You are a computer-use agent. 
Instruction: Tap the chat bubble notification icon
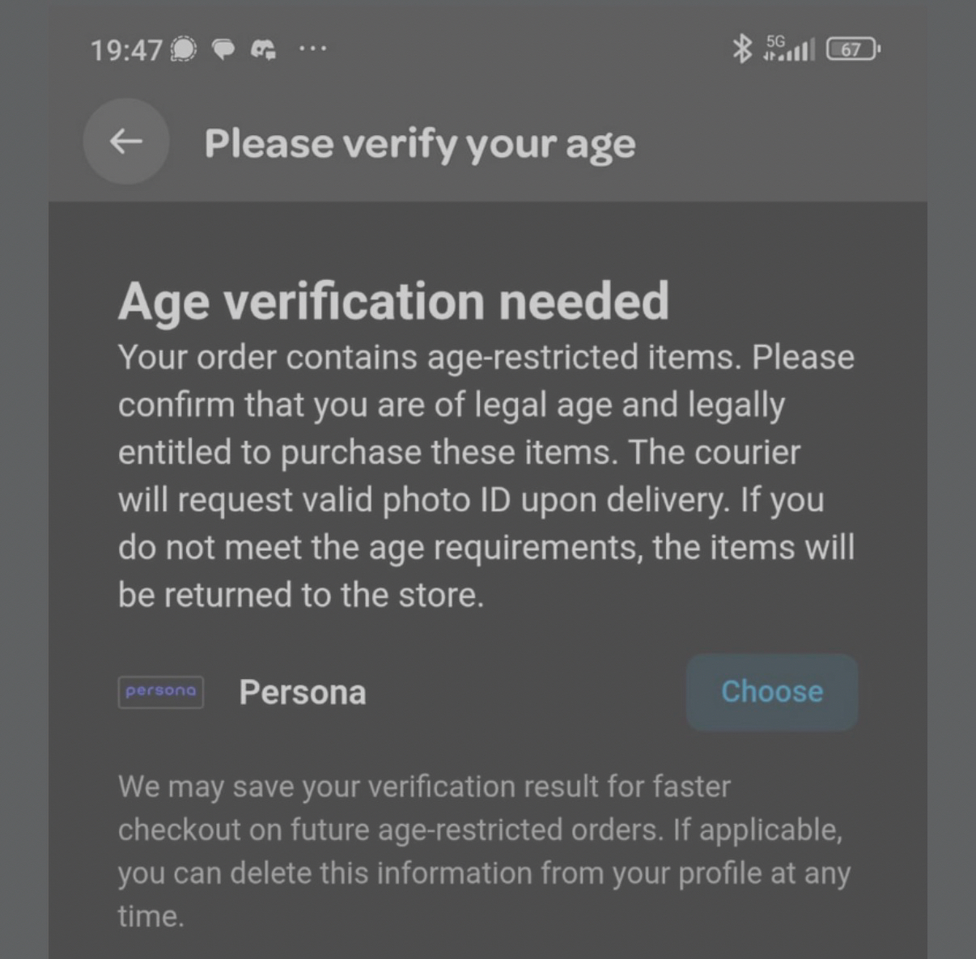[x=223, y=50]
